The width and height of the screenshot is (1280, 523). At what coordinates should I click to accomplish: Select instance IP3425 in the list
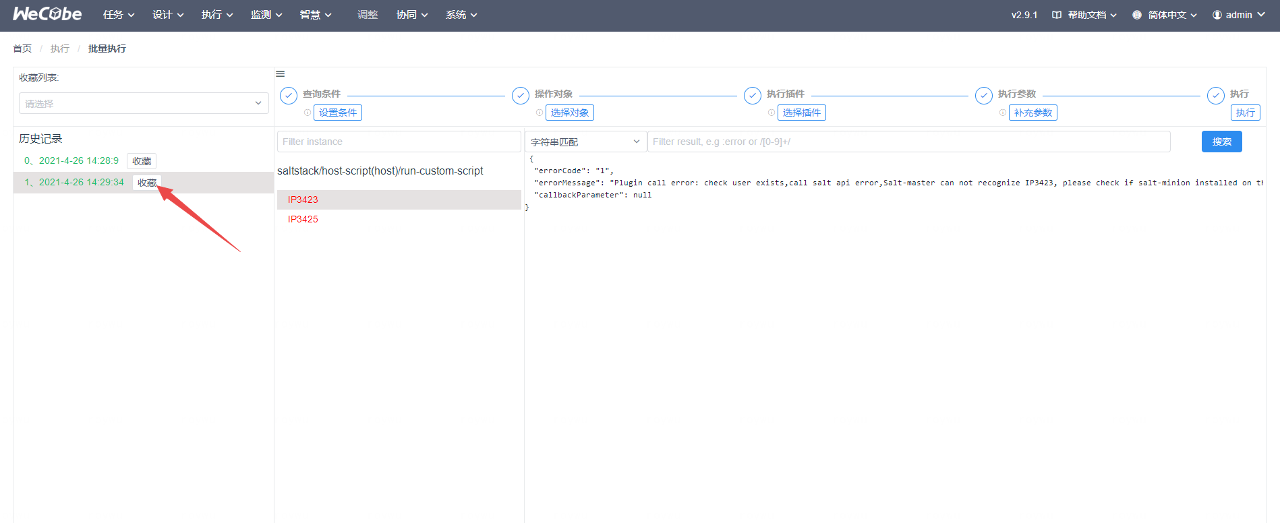click(x=303, y=219)
